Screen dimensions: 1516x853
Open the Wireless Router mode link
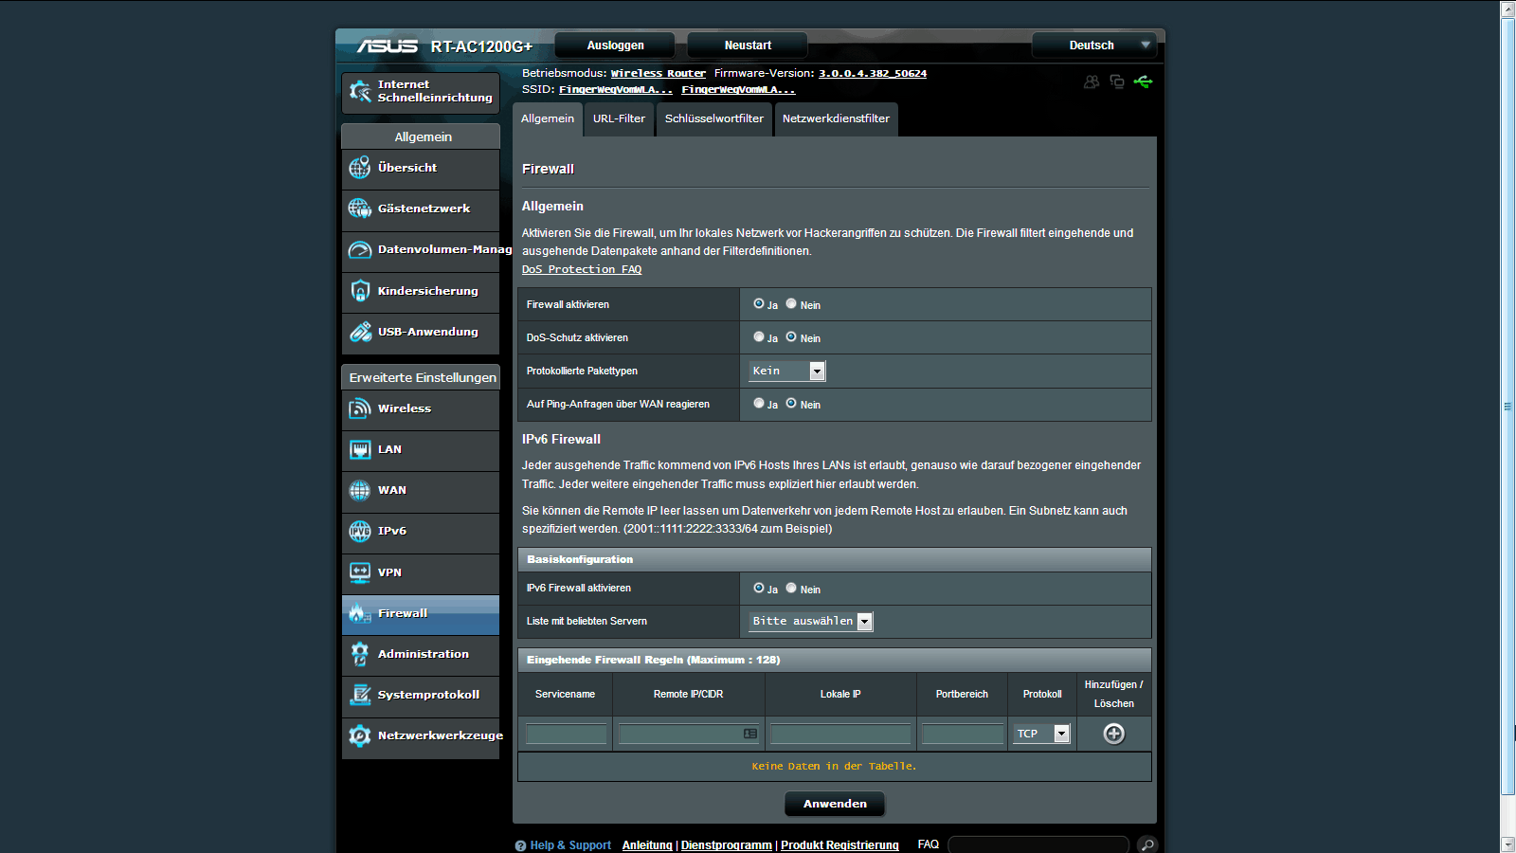point(659,73)
